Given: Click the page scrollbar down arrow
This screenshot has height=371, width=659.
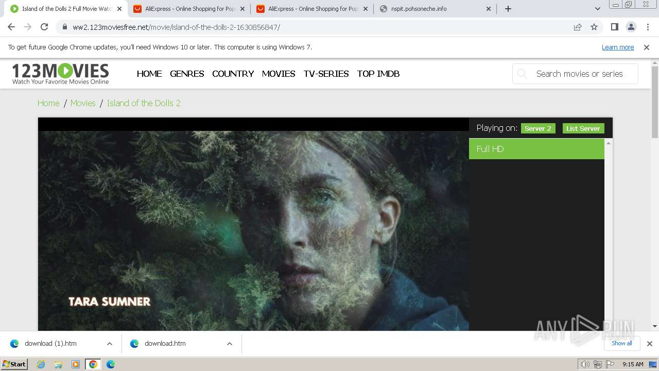Looking at the screenshot, I should coord(655,326).
